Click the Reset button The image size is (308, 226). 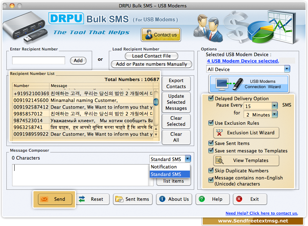[93, 199]
